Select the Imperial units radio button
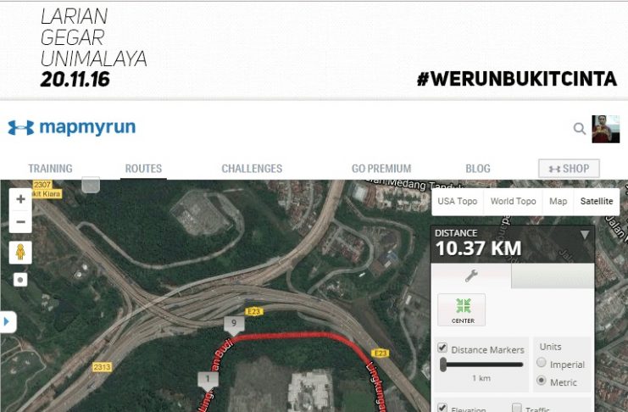628x412 pixels. (541, 362)
